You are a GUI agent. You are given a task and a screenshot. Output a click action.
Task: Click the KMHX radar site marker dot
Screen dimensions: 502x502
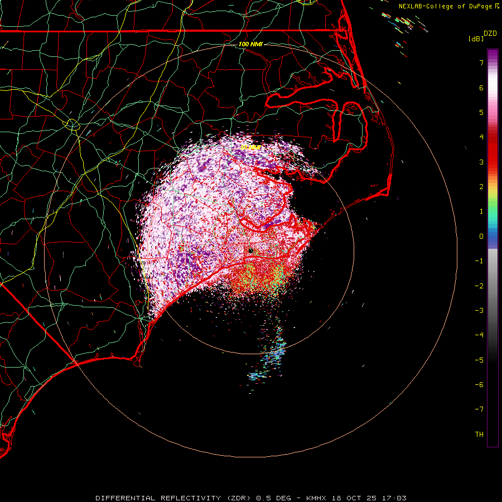pos(250,250)
